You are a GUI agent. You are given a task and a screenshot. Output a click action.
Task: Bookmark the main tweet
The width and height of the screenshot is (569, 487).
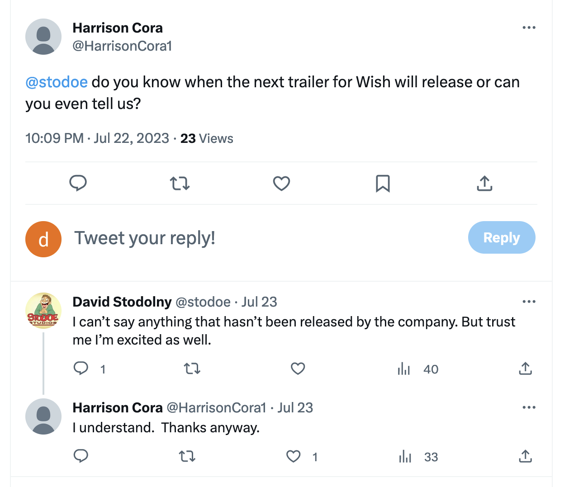click(383, 183)
